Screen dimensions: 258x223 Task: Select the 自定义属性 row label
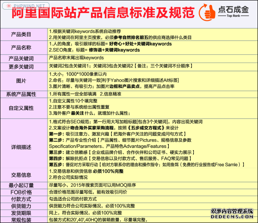tap(21, 108)
